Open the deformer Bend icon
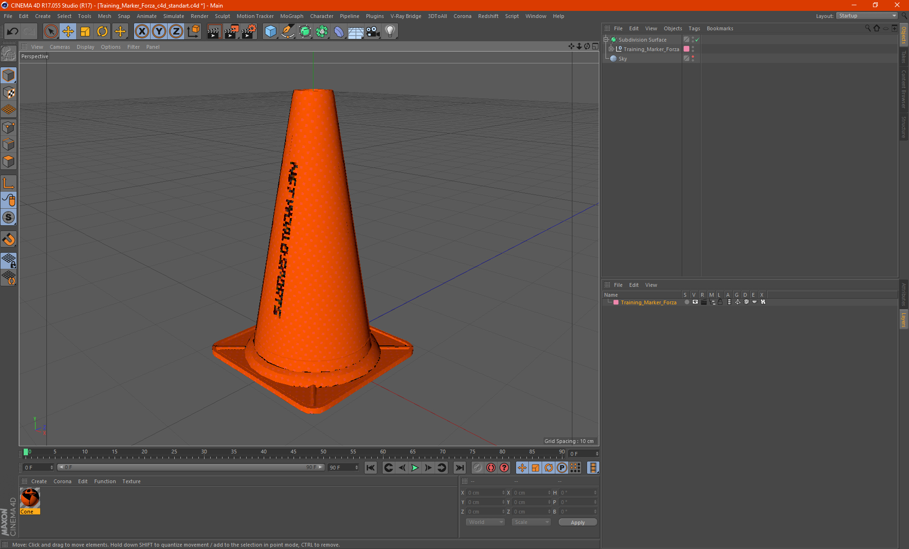 point(339,32)
